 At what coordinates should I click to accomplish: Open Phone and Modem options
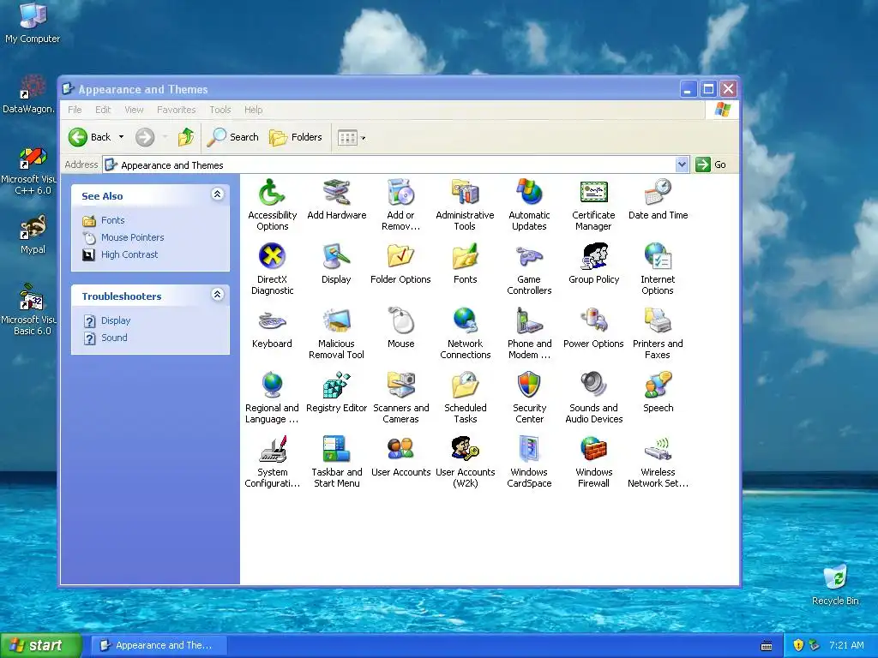coord(529,333)
